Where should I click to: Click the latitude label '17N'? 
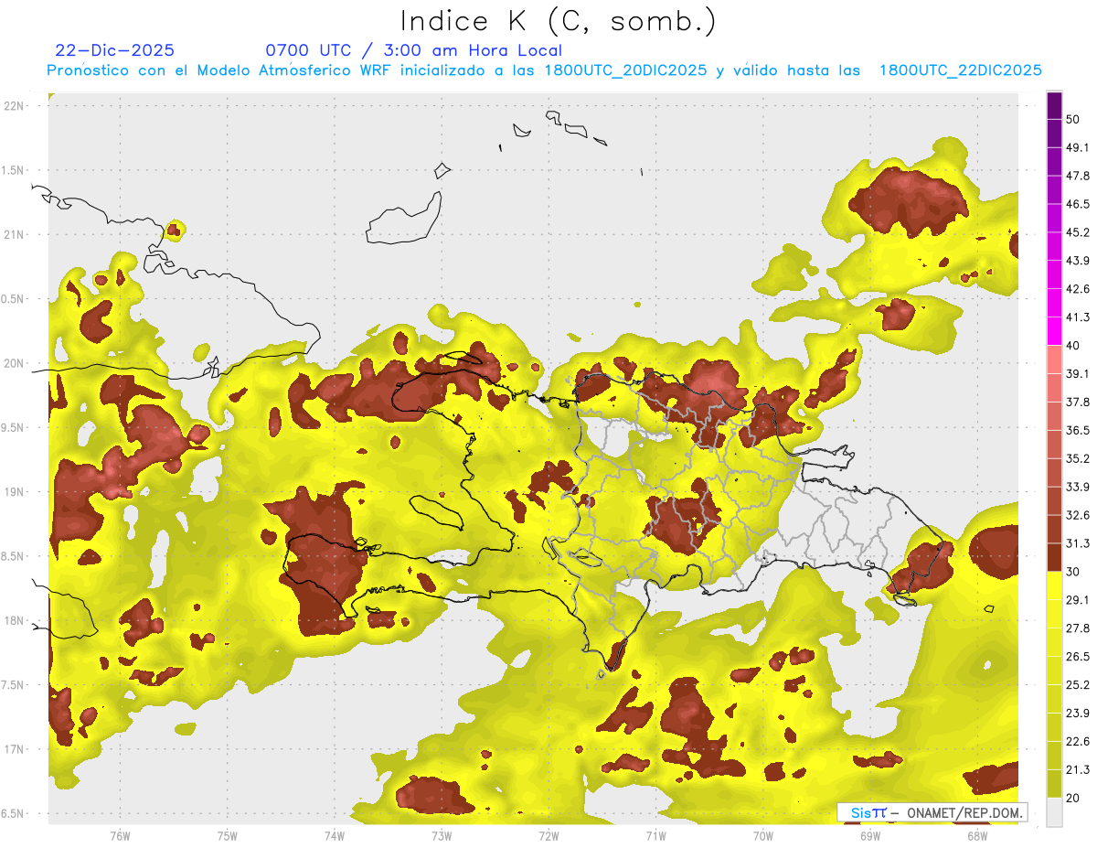16,749
